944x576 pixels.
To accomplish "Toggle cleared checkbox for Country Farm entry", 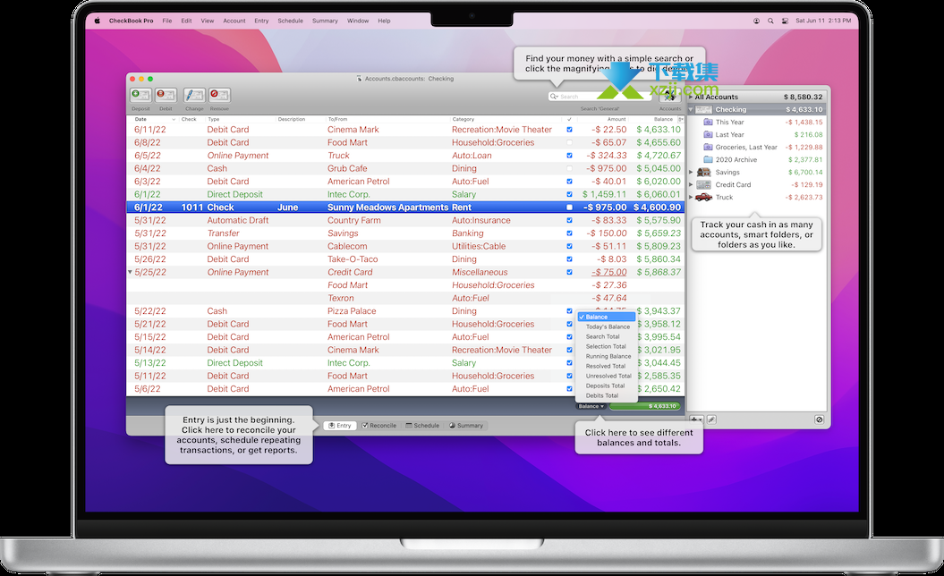I will (569, 220).
